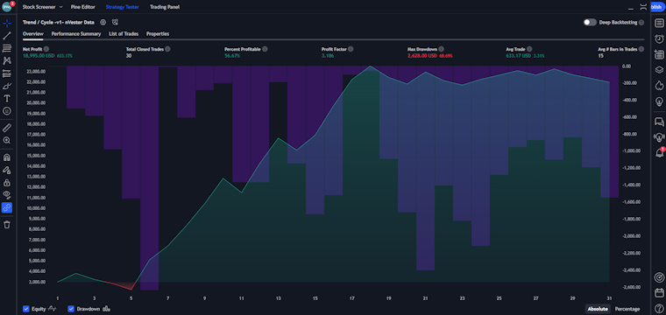The width and height of the screenshot is (666, 315).
Task: Switch to List of Trades tab
Action: click(124, 34)
